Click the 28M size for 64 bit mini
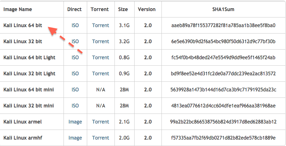 tap(124, 90)
